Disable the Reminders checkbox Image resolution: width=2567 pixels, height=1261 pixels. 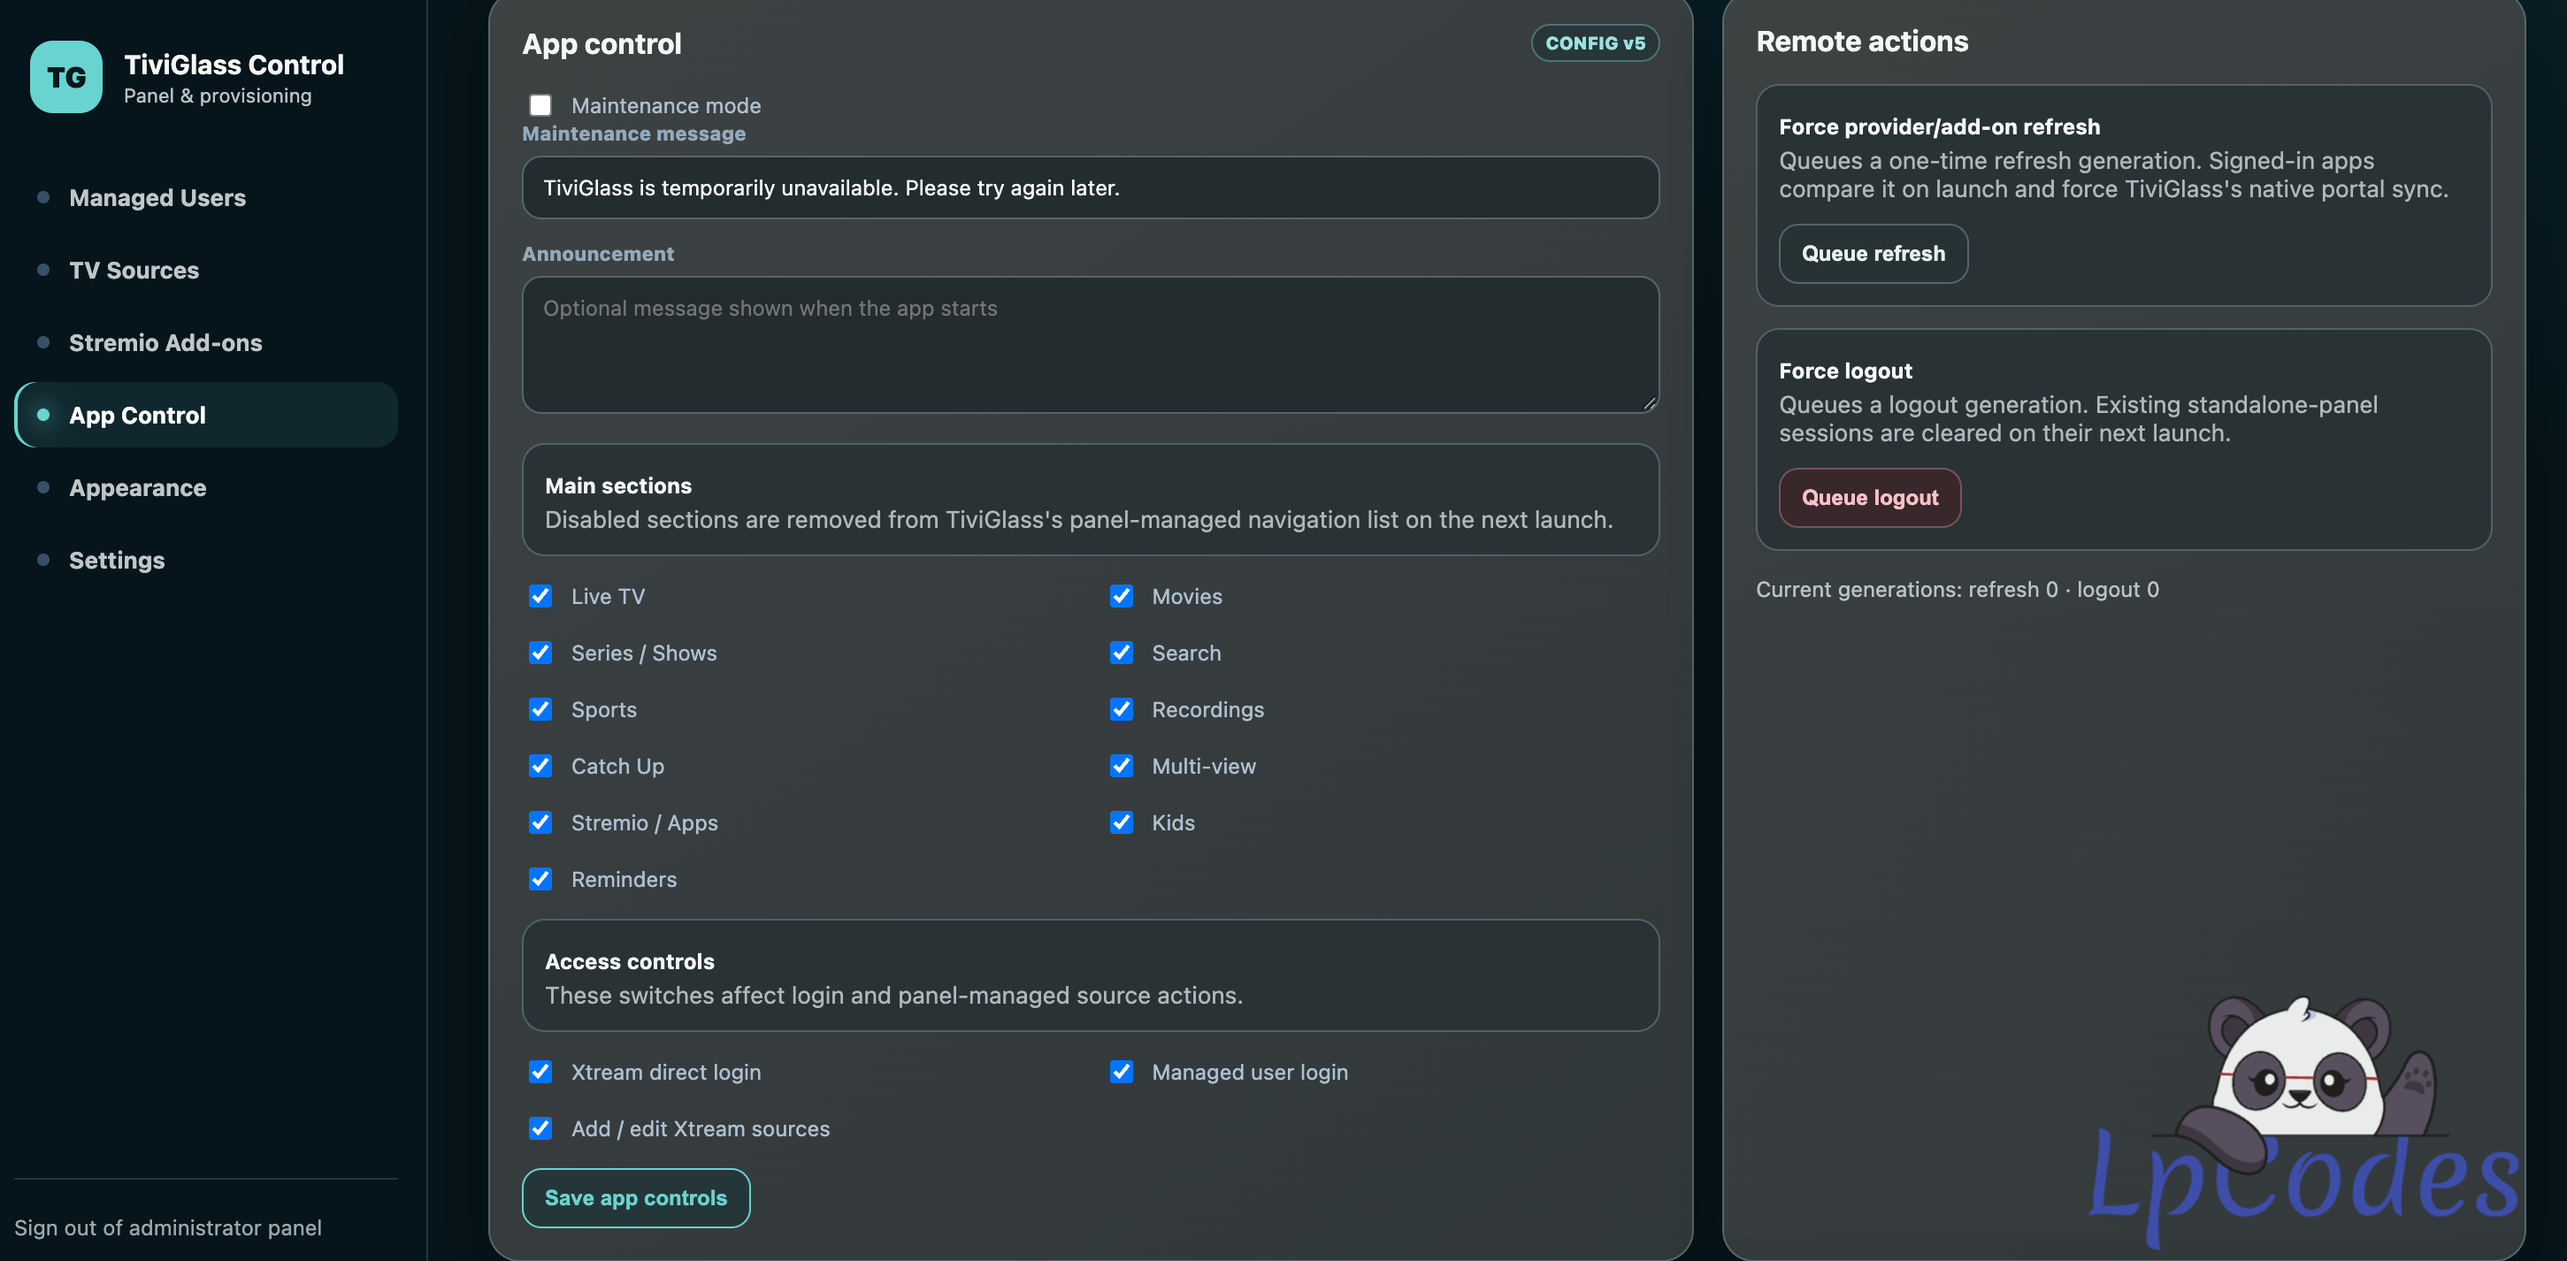coord(540,880)
